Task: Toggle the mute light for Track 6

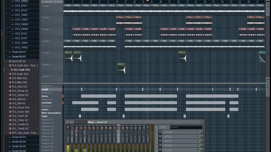Action: point(62,73)
